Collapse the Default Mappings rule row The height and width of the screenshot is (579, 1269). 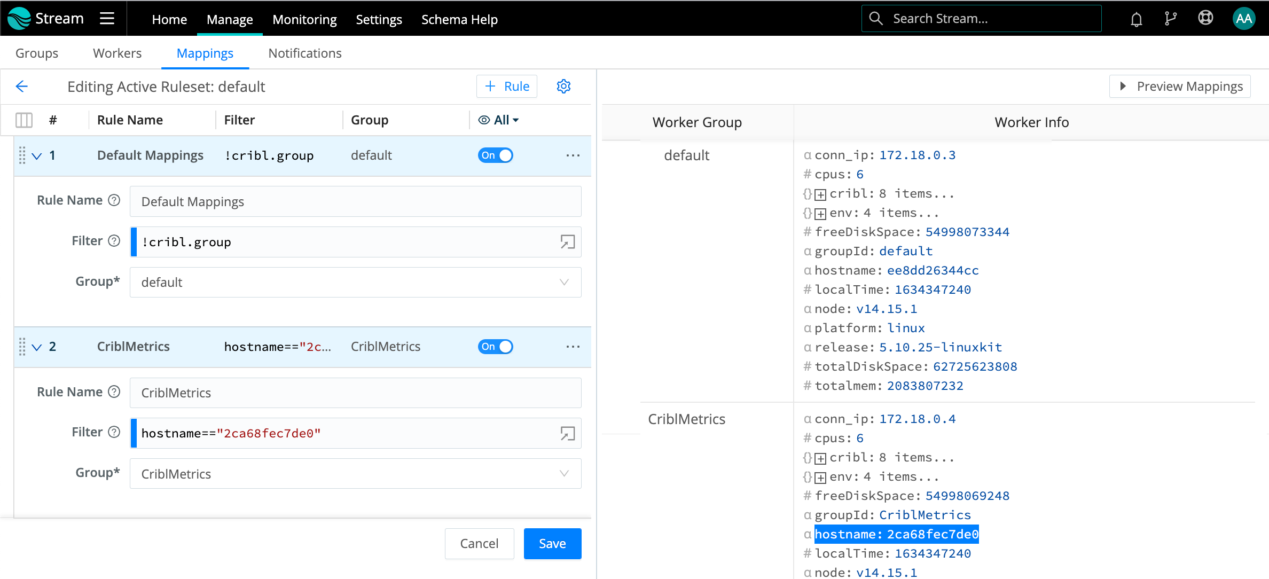click(36, 155)
